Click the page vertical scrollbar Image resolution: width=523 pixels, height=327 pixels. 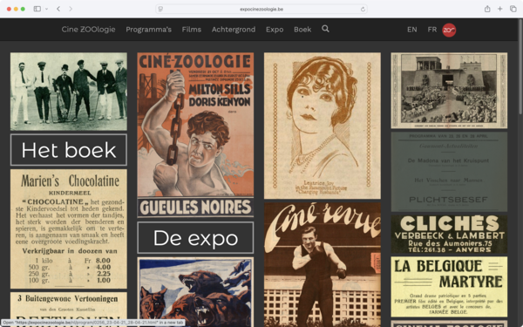[x=520, y=67]
